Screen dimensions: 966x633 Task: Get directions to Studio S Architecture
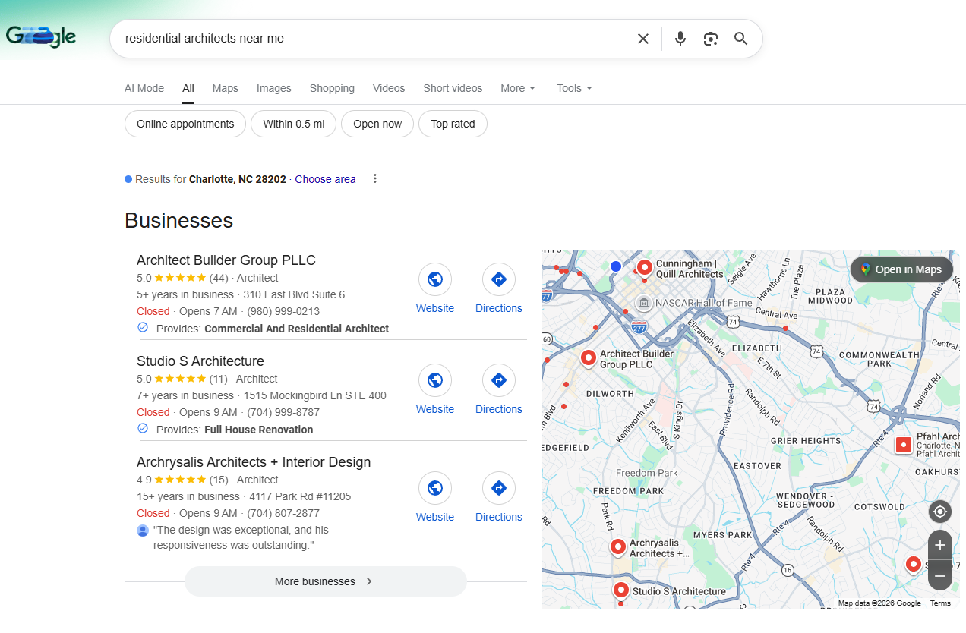point(498,381)
